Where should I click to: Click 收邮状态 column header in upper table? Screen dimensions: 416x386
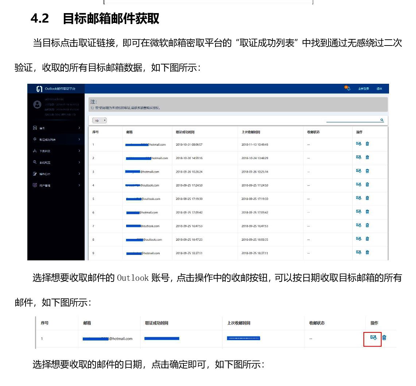click(313, 132)
